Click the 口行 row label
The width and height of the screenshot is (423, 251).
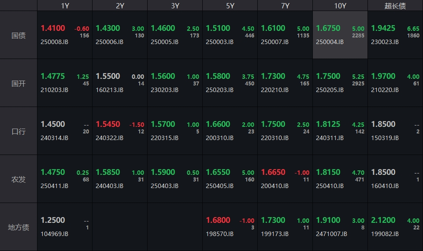click(19, 131)
